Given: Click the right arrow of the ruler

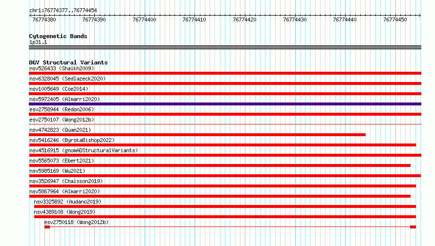Looking at the screenshot, I should pyautogui.click(x=419, y=15).
